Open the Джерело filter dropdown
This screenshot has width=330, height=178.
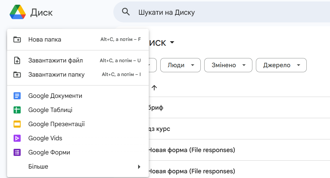tap(281, 65)
